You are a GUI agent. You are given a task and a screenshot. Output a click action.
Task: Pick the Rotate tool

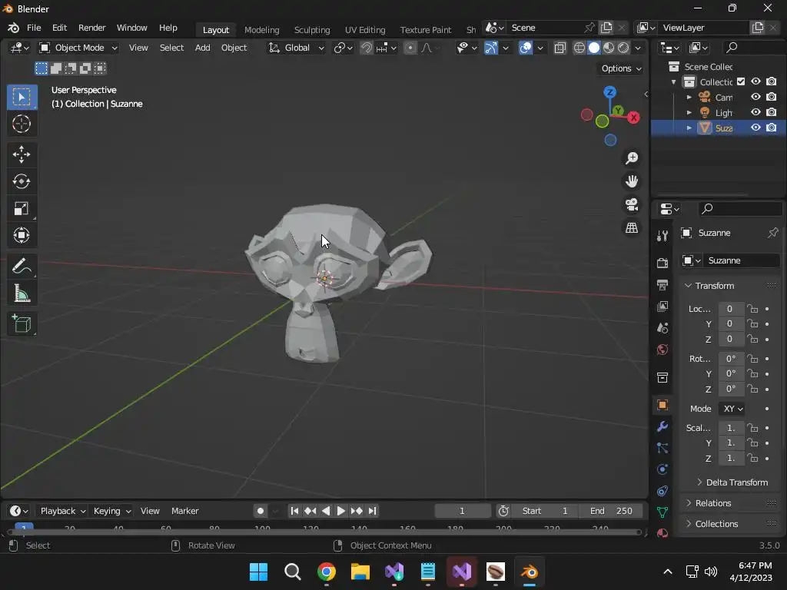22,181
